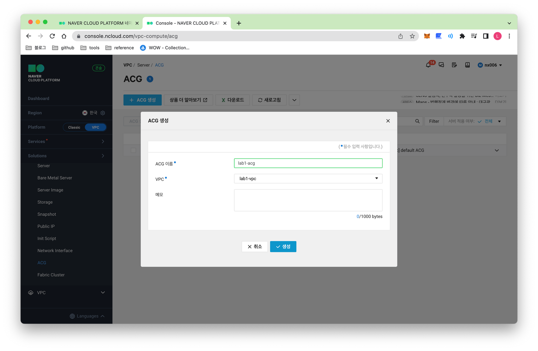Click the 메모 memo text area
The image size is (538, 351).
[308, 200]
